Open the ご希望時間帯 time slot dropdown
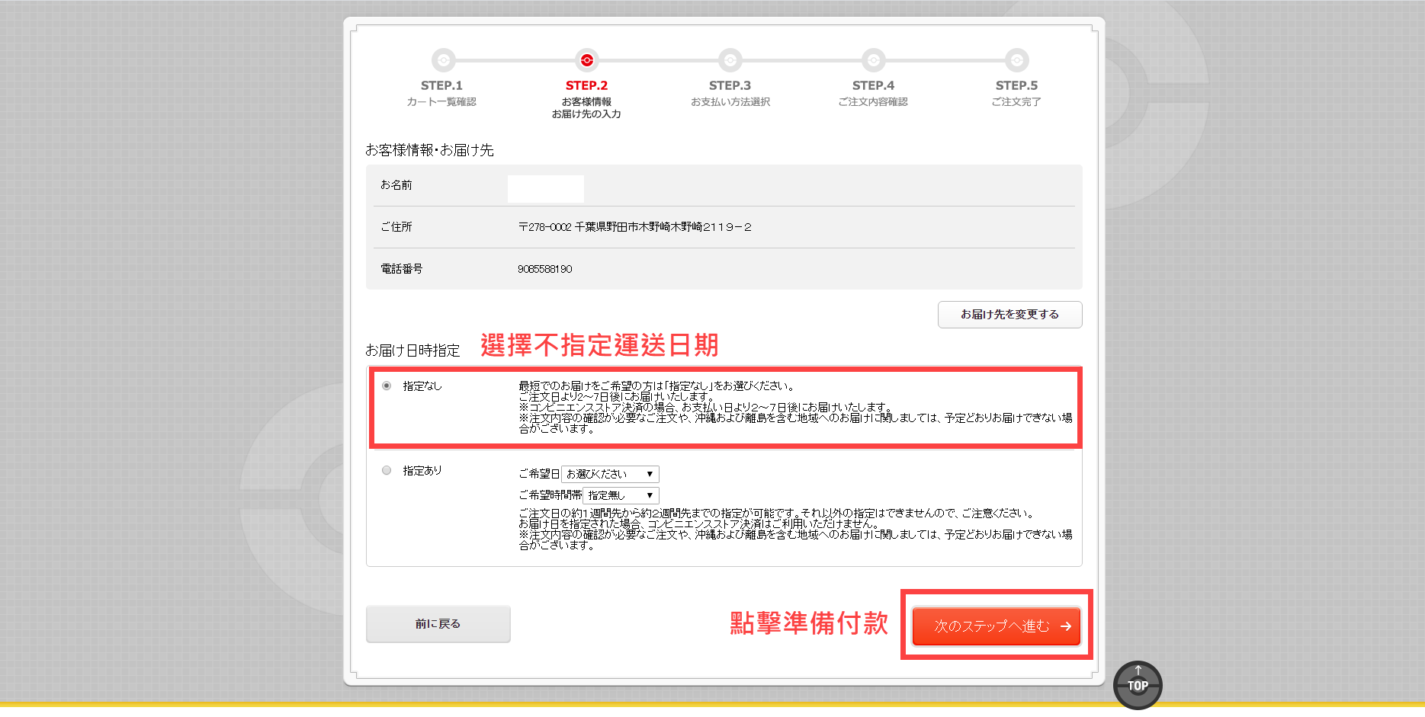 tap(621, 495)
